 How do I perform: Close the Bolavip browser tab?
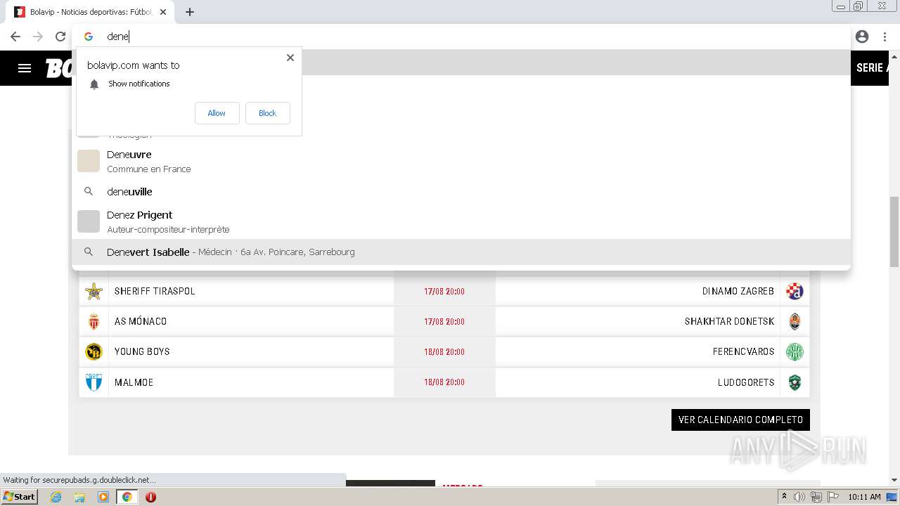pos(164,12)
